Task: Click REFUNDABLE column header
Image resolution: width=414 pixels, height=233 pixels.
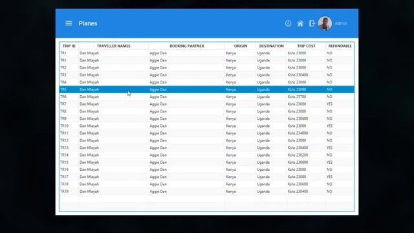Action: [x=340, y=46]
